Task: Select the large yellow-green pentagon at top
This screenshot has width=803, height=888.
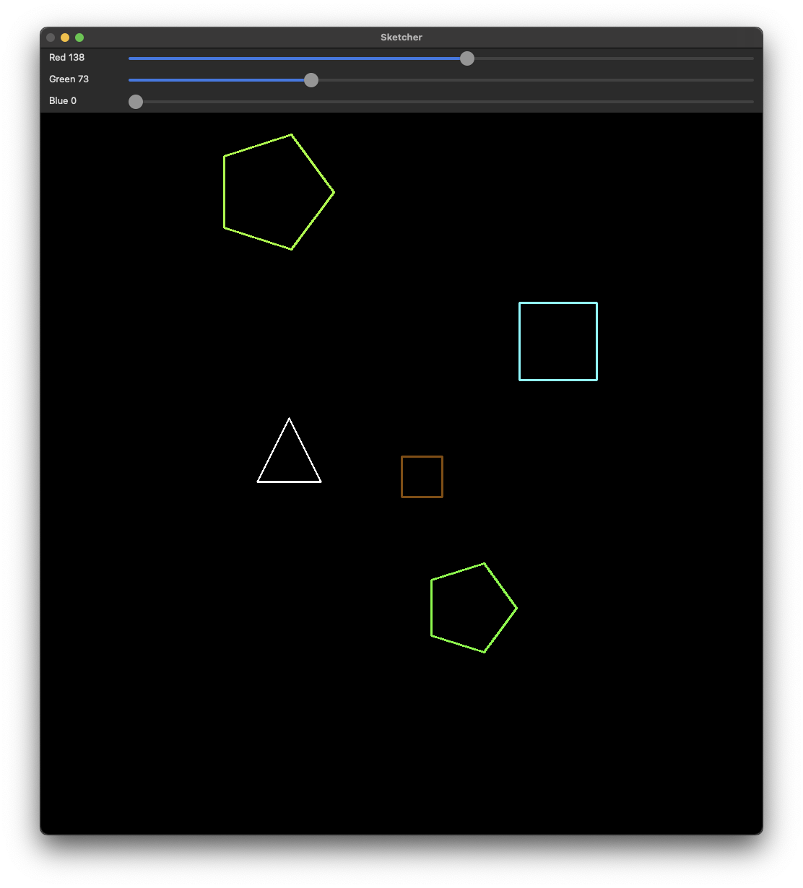Action: pyautogui.click(x=225, y=192)
